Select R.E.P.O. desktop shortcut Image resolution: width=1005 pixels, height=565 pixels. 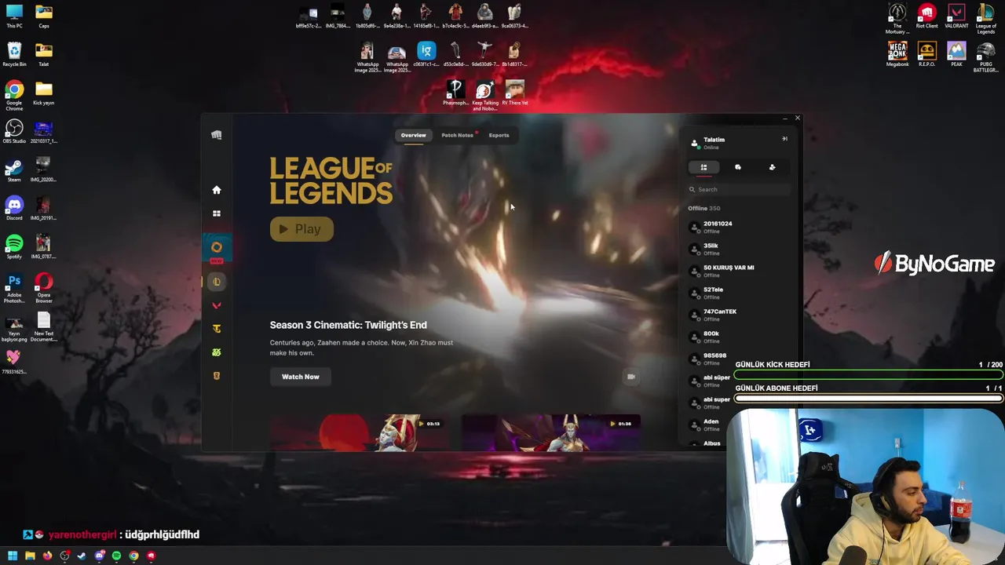point(926,55)
